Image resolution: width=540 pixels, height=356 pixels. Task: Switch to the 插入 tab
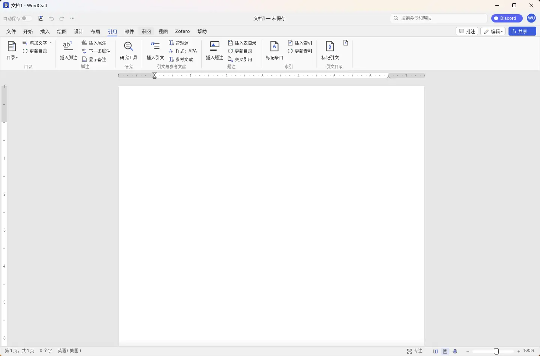[45, 31]
